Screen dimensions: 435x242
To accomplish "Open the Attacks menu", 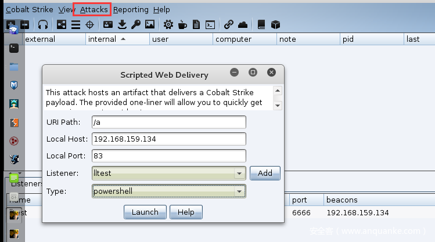I will 94,10.
